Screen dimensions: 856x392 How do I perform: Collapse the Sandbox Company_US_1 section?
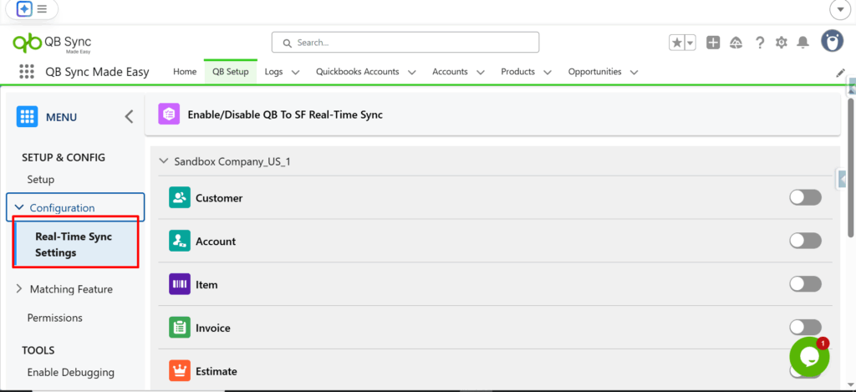pos(164,161)
